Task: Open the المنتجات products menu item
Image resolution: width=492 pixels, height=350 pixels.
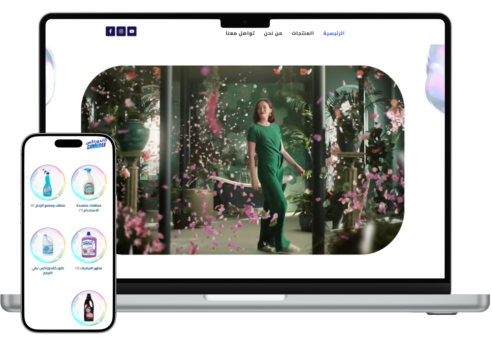Action: click(x=302, y=33)
